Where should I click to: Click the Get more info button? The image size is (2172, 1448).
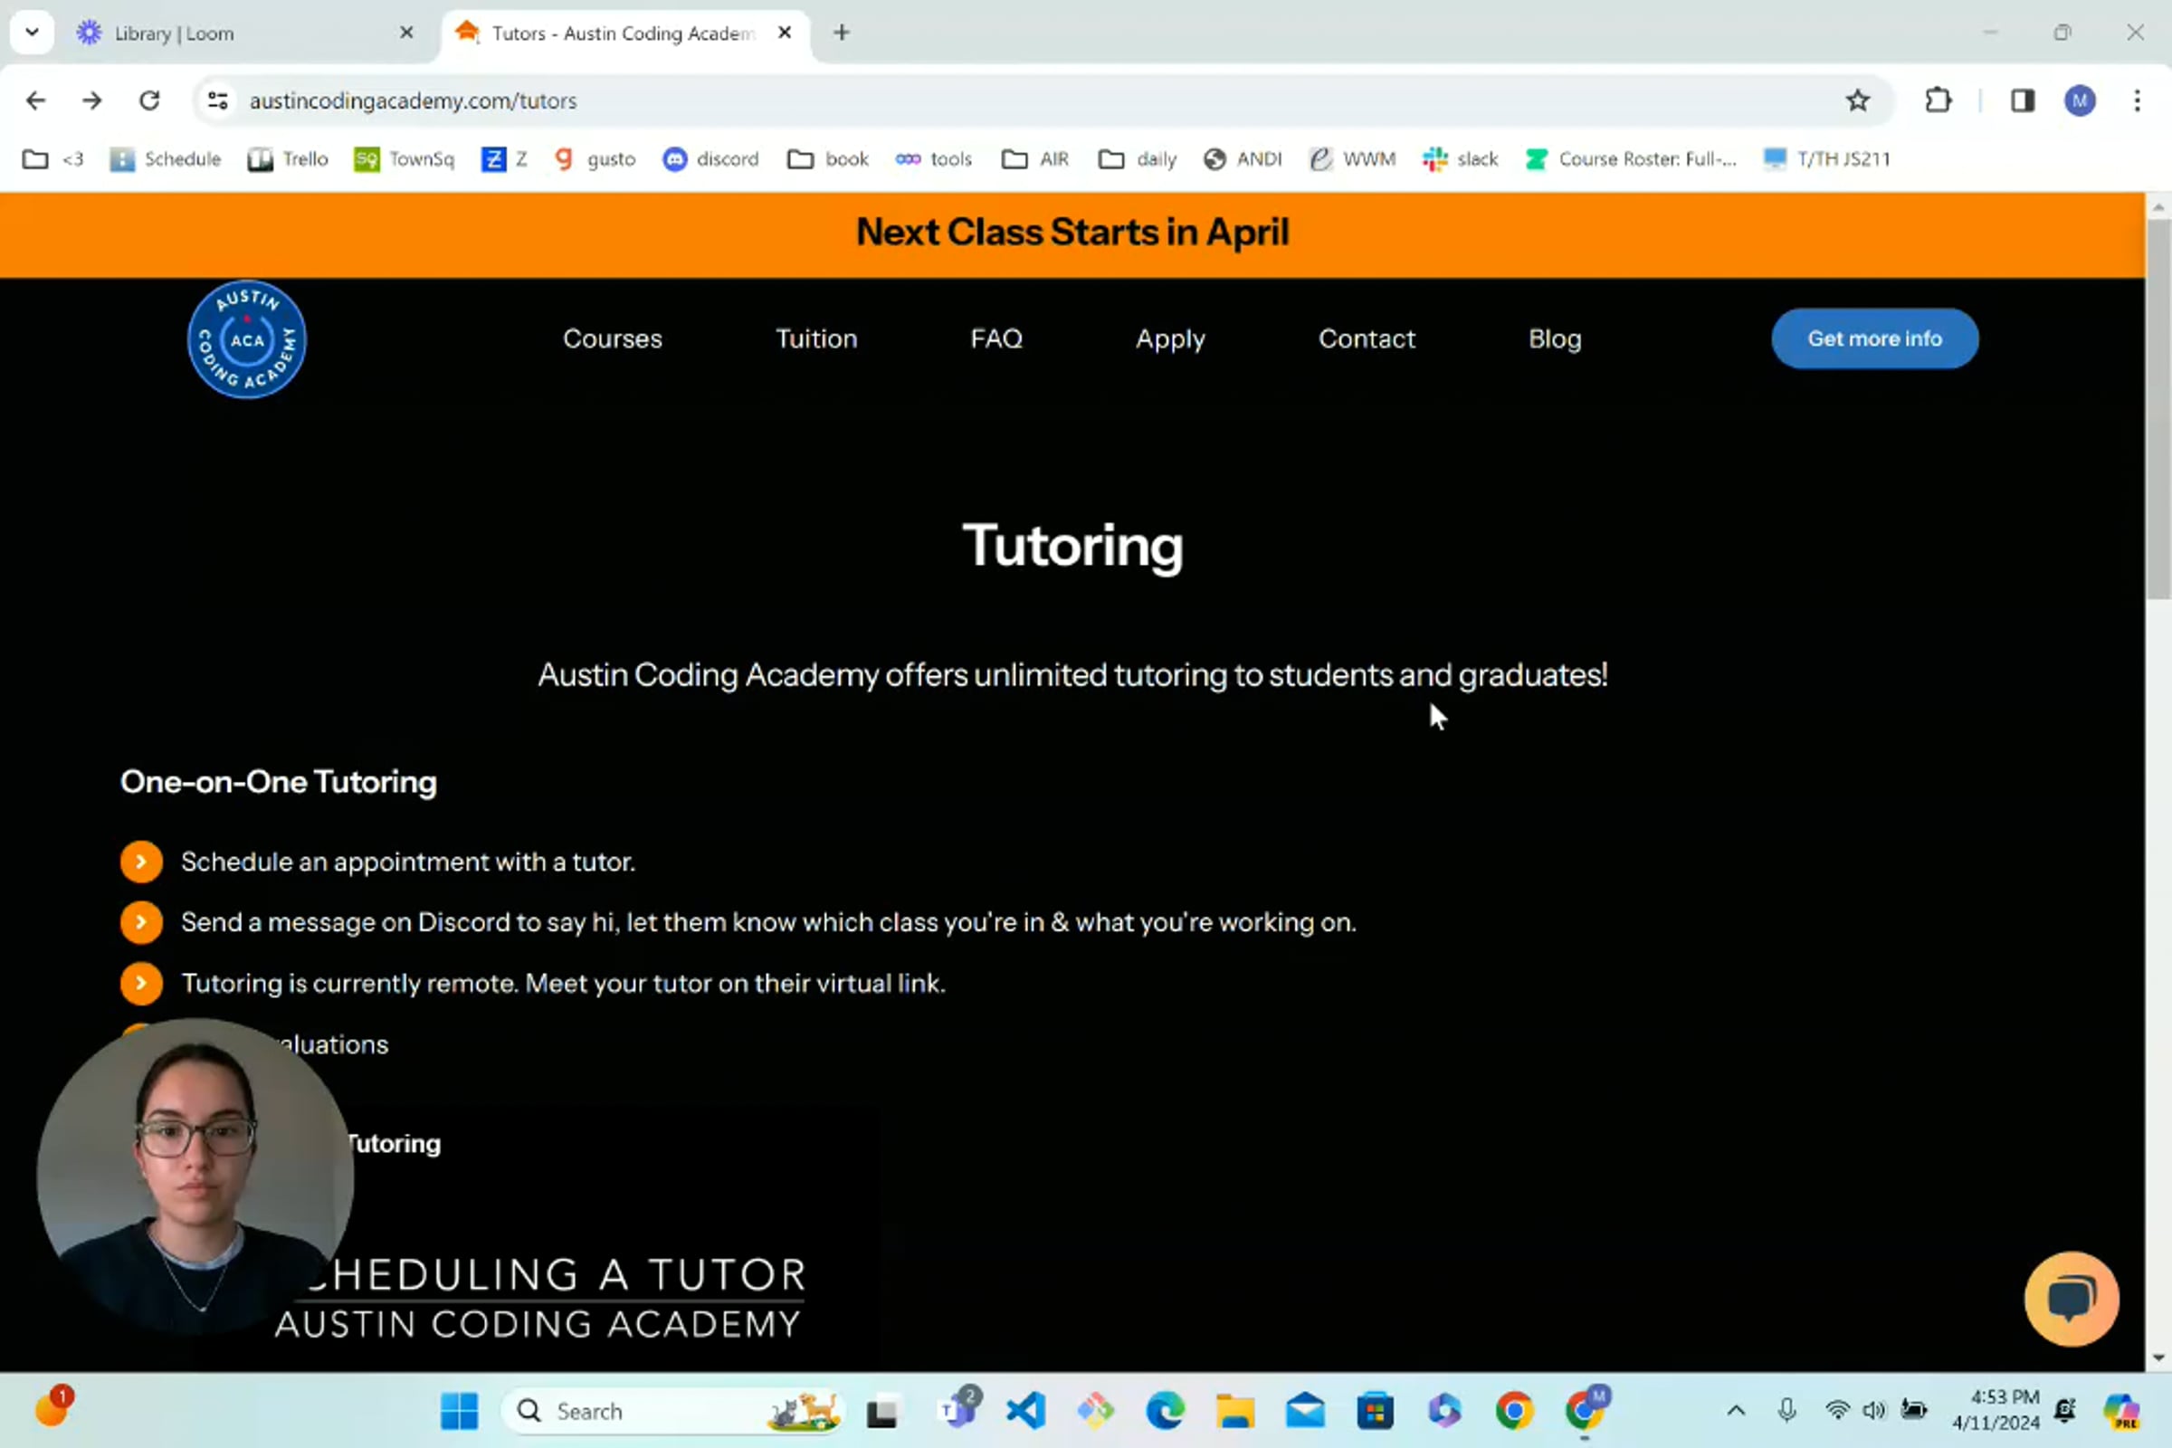1873,338
